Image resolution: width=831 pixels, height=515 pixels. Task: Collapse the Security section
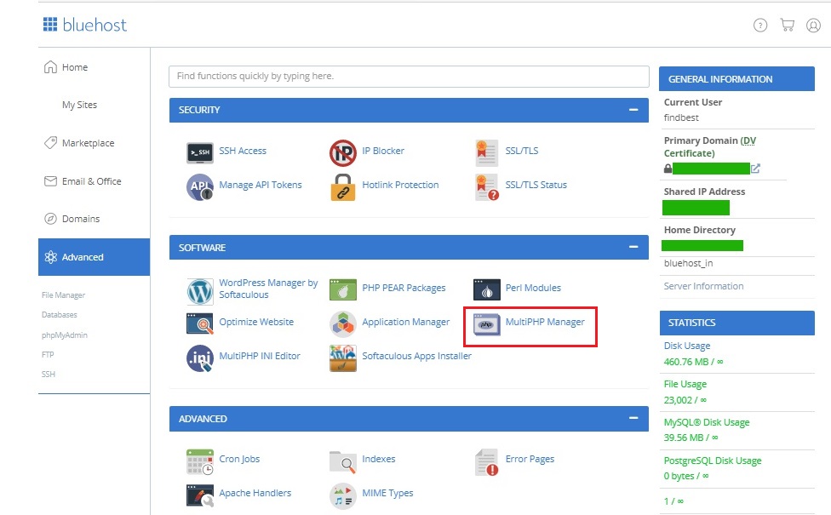tap(633, 110)
